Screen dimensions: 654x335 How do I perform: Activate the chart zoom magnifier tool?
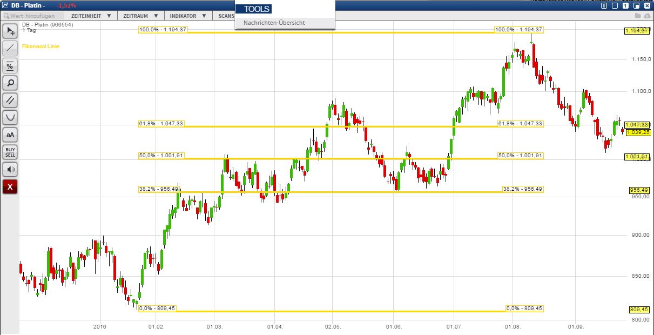click(x=10, y=83)
